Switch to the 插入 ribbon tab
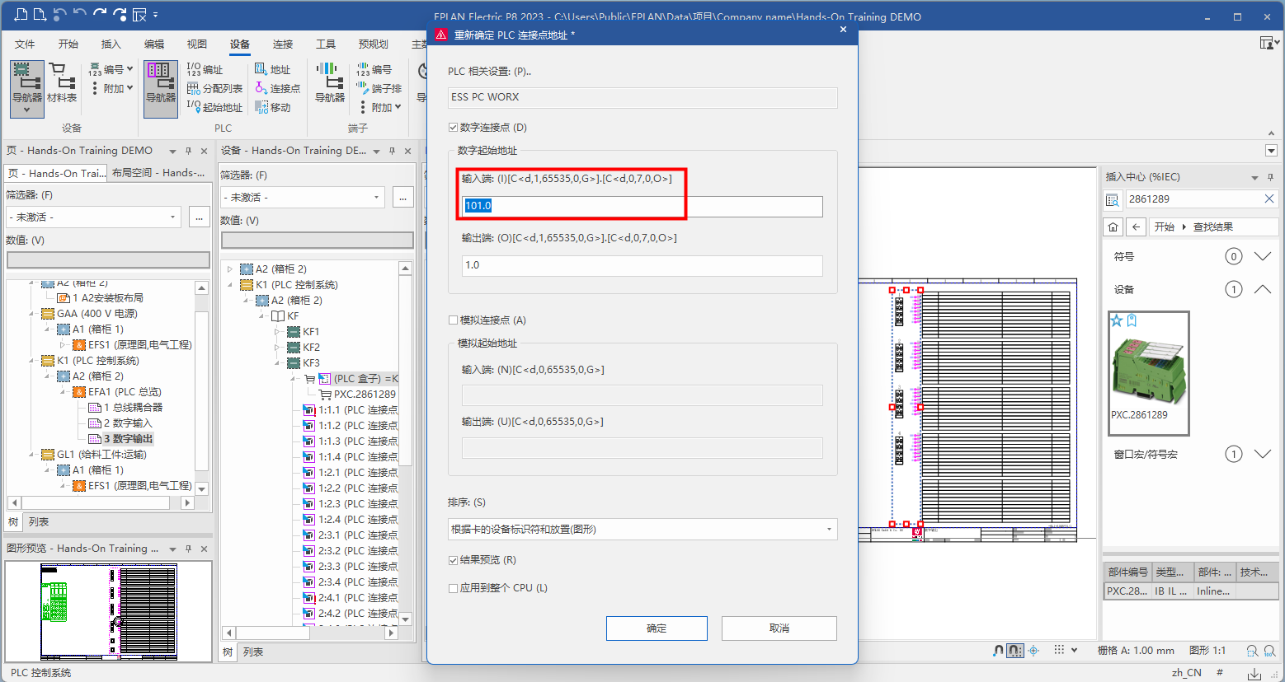The image size is (1285, 682). tap(111, 44)
